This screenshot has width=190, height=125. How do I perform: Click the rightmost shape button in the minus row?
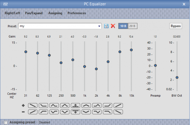pyautogui.click(x=118, y=112)
